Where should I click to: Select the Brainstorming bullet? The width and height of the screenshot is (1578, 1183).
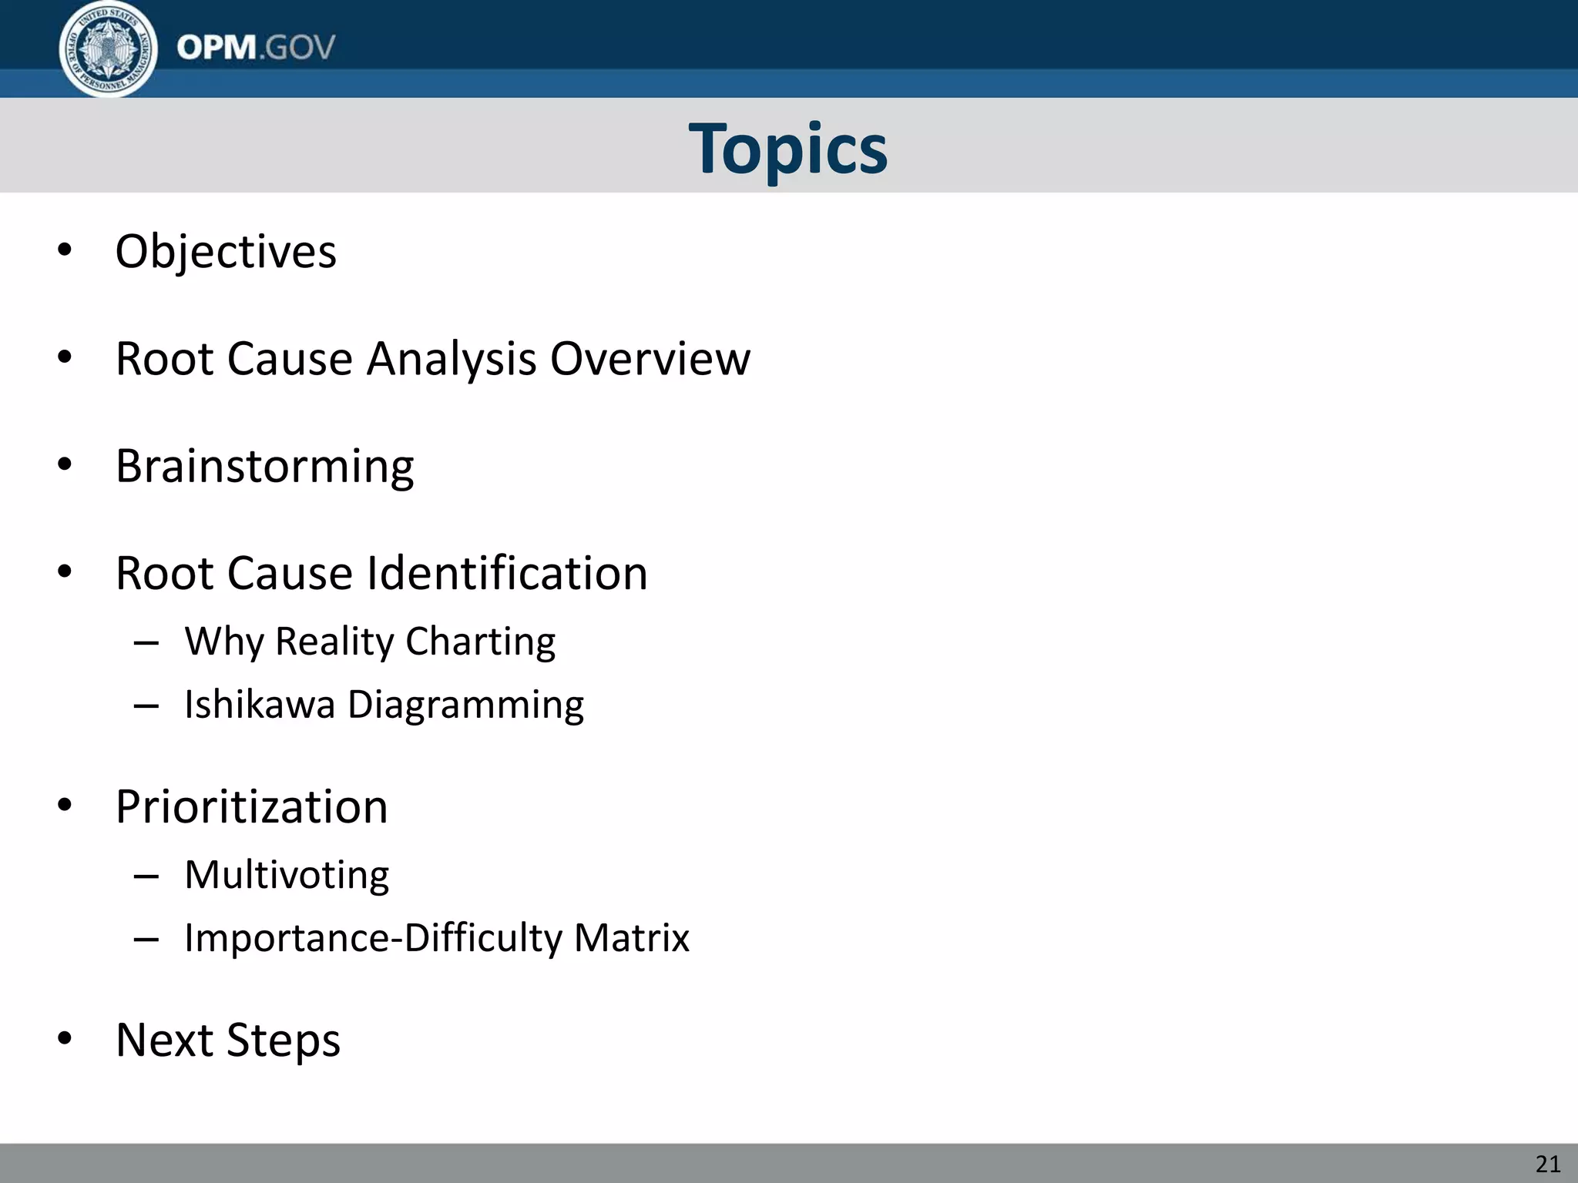pyautogui.click(x=264, y=466)
